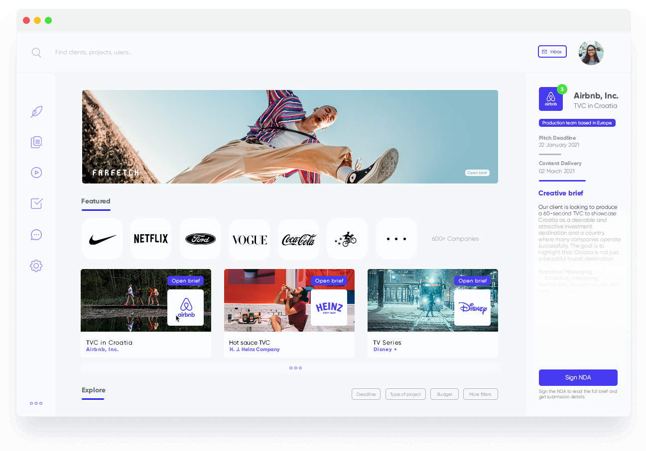Viewport: 646px width, 451px height.
Task: Click the Airbnb logo on TVC card
Action: (185, 308)
